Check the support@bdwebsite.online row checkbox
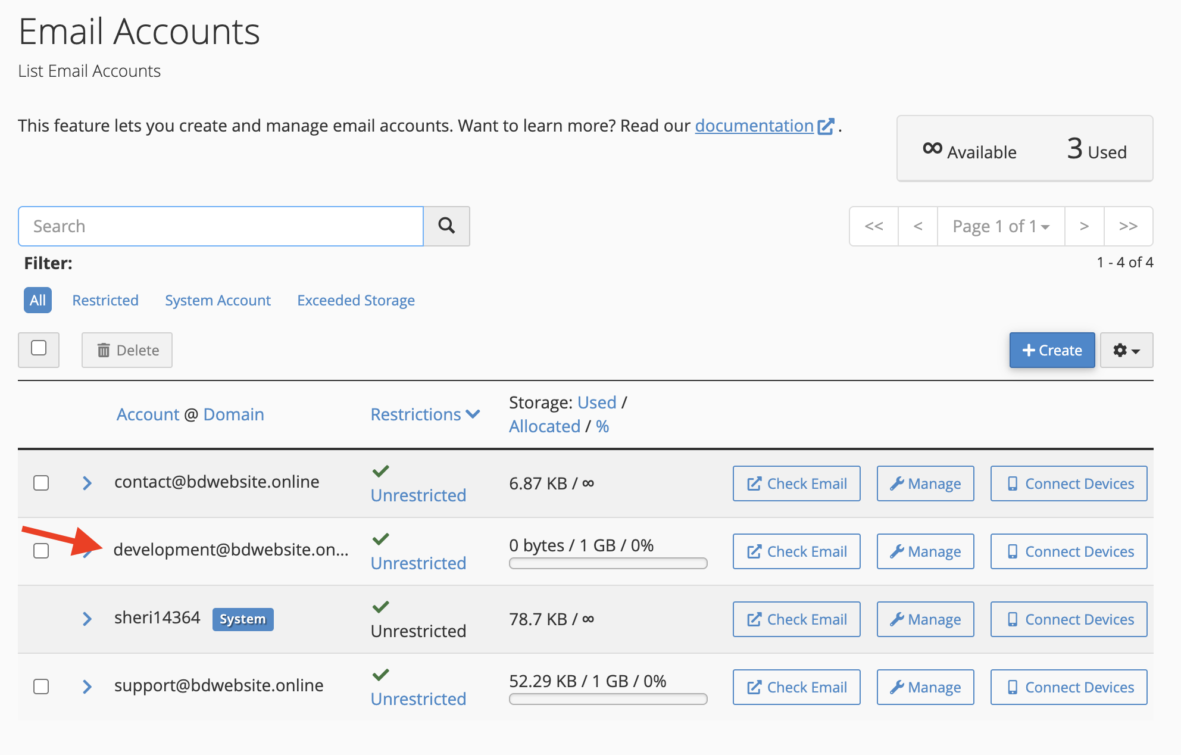 coord(41,687)
